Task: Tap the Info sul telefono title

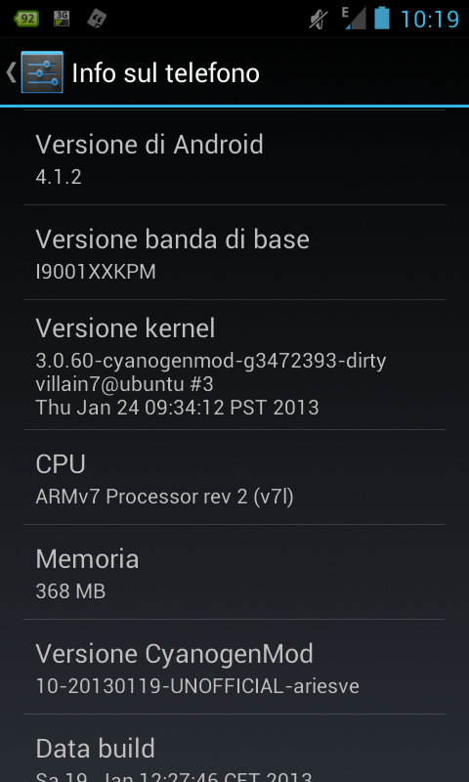Action: click(165, 73)
